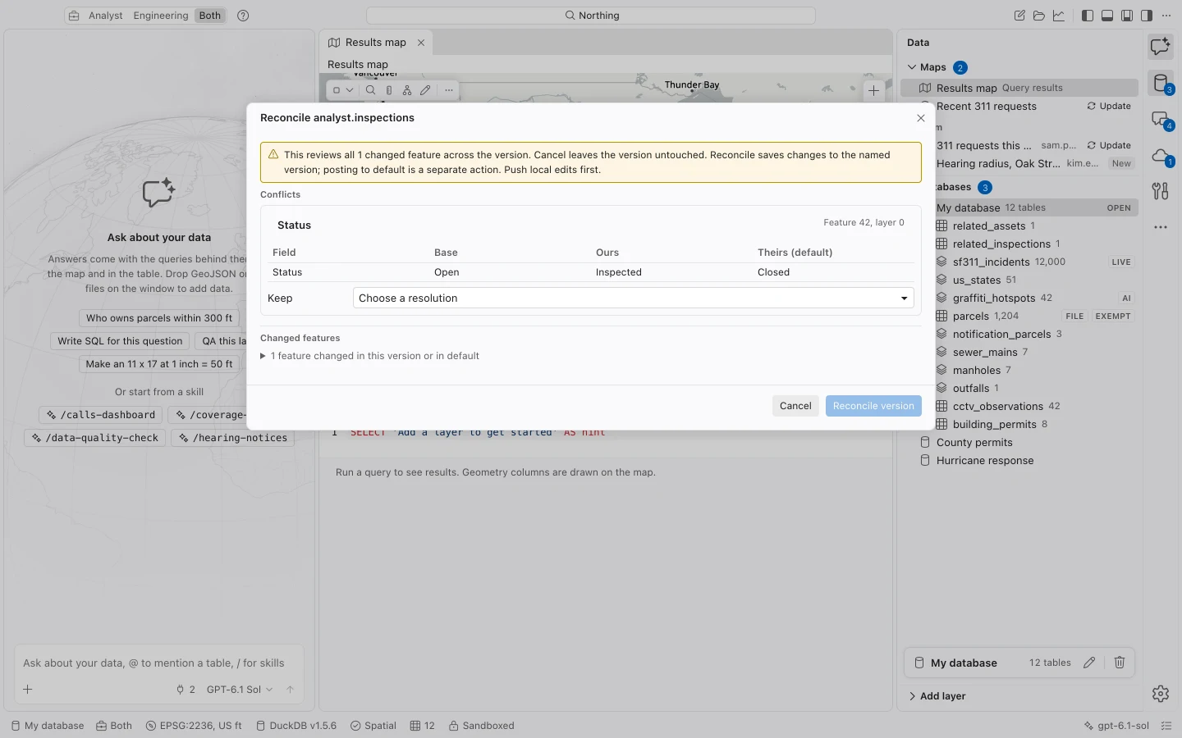Click the open folder icon in title bar
1182x738 pixels.
(1039, 16)
